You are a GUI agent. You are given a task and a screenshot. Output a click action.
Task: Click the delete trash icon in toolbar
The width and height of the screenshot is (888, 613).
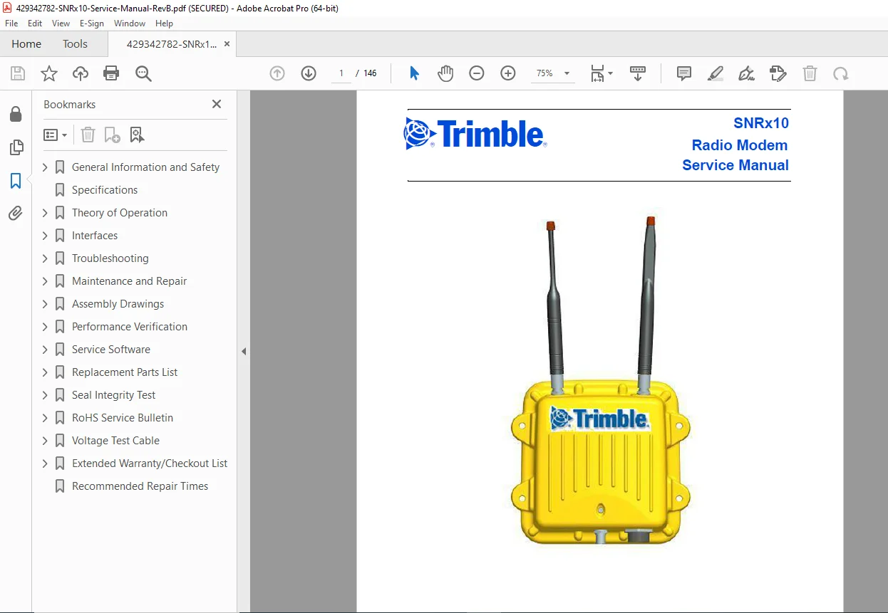(x=810, y=73)
